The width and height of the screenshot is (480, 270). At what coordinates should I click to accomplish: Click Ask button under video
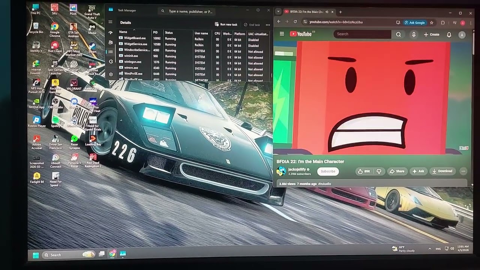click(418, 171)
